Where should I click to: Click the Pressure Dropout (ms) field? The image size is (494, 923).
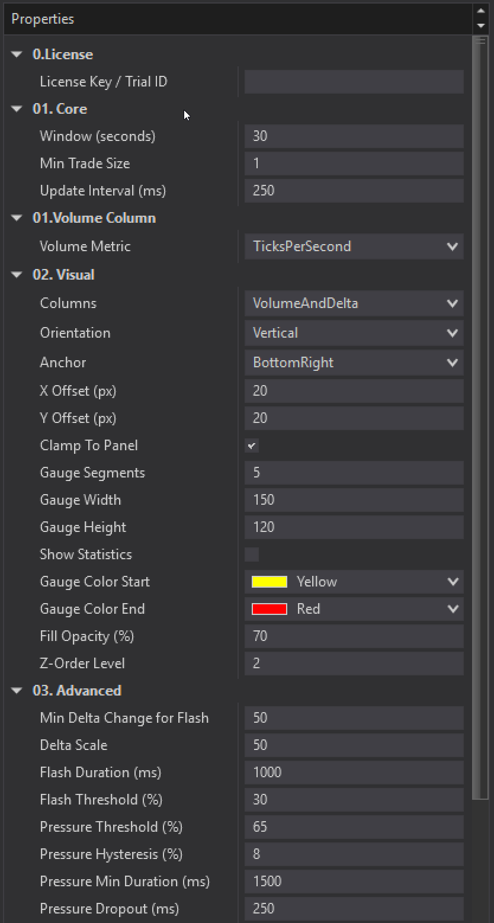pos(354,909)
